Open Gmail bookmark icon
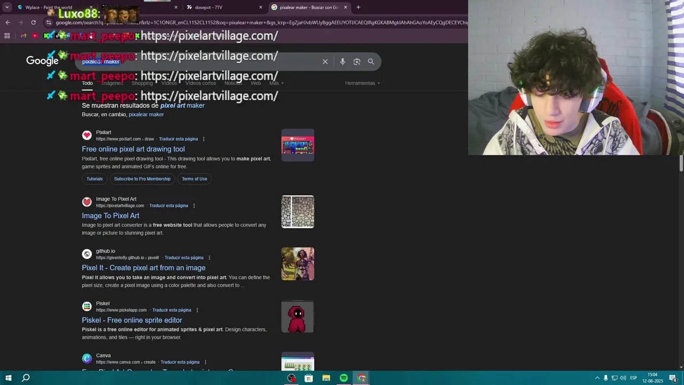 (24, 36)
